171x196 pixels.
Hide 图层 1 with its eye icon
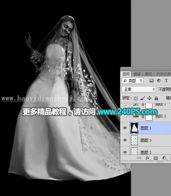pyautogui.click(x=125, y=128)
